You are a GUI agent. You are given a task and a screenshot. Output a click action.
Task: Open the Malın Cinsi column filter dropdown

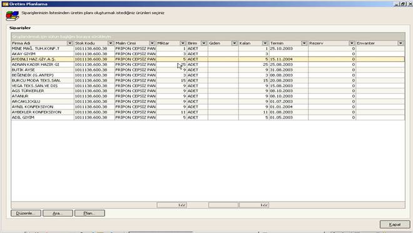click(x=152, y=43)
